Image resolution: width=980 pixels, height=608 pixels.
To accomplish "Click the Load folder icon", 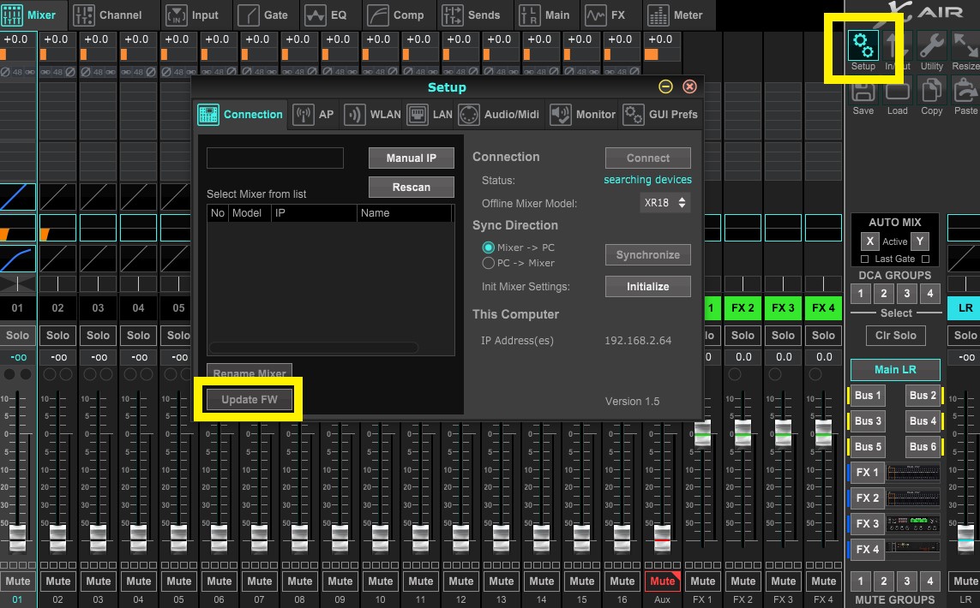I will 898,92.
